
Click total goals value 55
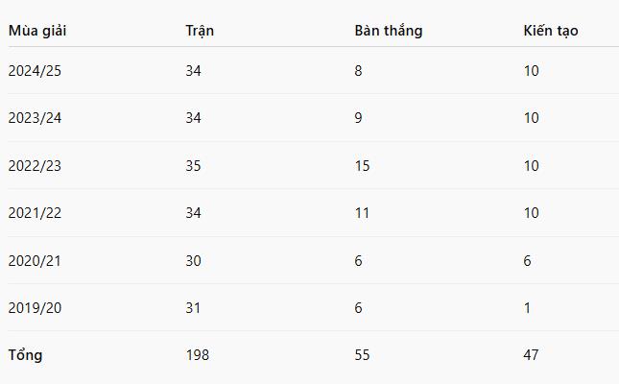tap(362, 355)
